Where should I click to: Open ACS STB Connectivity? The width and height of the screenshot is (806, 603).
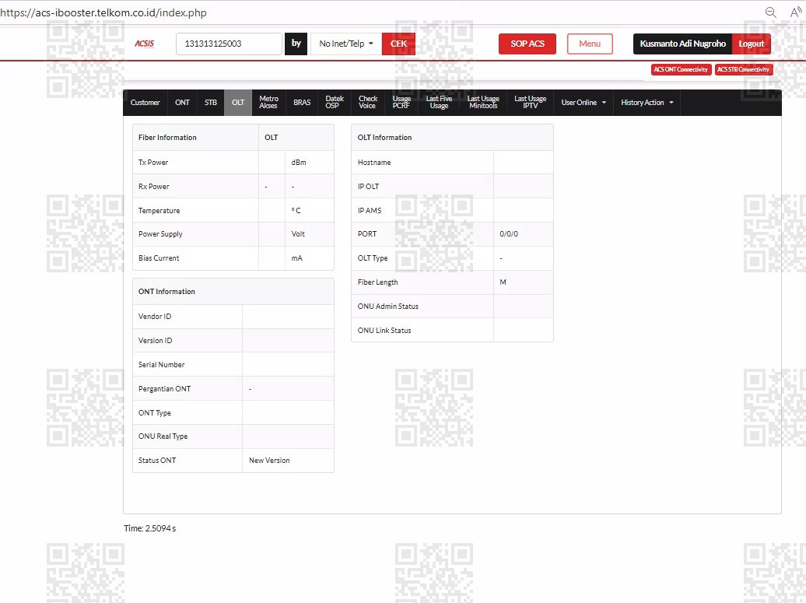[743, 69]
